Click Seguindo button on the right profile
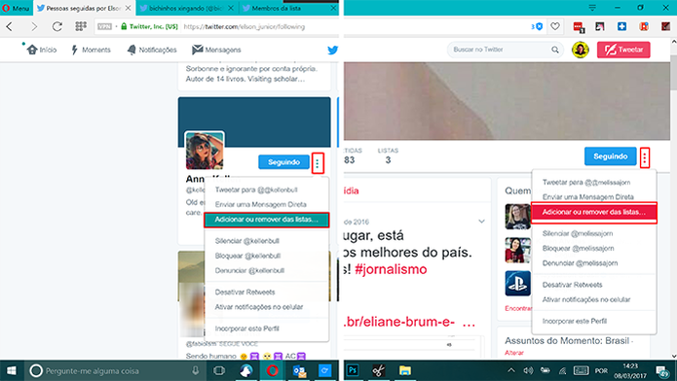Screen dimensions: 677x381 click(x=610, y=156)
